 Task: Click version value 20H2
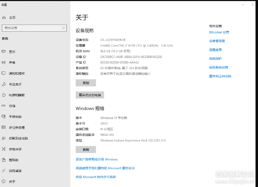104,123
